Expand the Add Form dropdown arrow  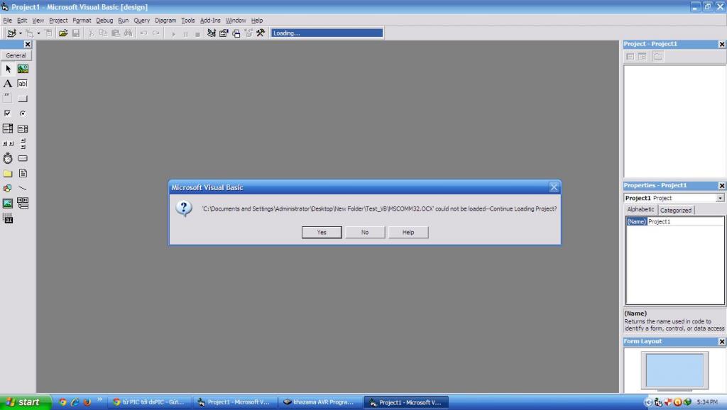point(38,33)
